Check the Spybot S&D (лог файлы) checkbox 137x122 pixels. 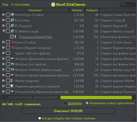click(x=8, y=53)
